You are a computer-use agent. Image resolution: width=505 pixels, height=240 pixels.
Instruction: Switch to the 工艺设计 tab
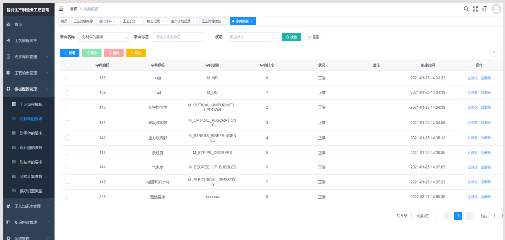[129, 21]
